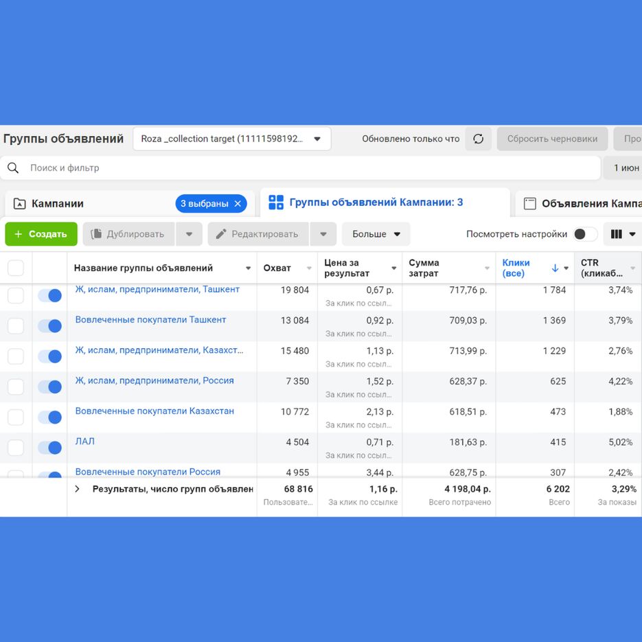Open the Roza _collection target account dropdown
This screenshot has height=642, width=642.
pyautogui.click(x=232, y=139)
